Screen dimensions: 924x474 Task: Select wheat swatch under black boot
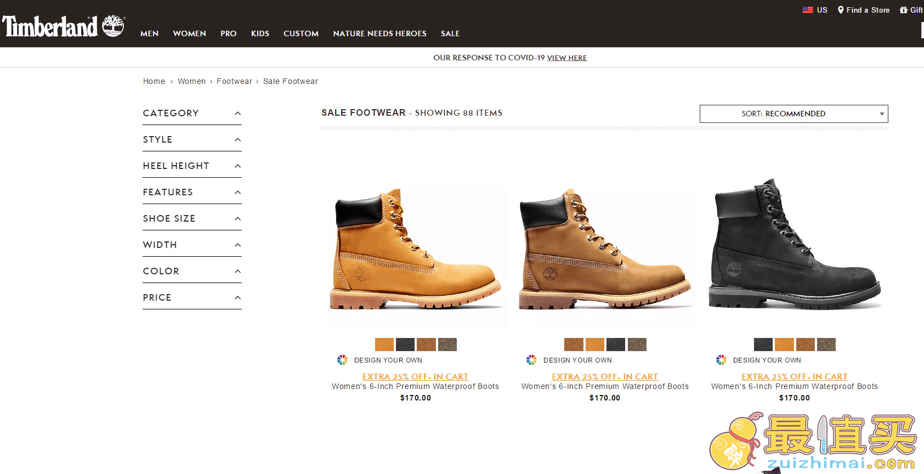pyautogui.click(x=784, y=345)
